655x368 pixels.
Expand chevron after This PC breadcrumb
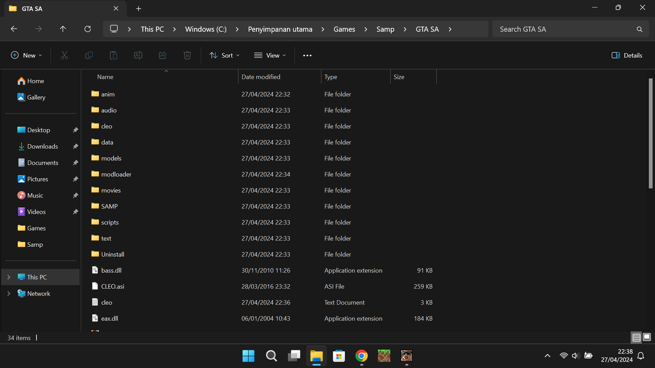174,29
